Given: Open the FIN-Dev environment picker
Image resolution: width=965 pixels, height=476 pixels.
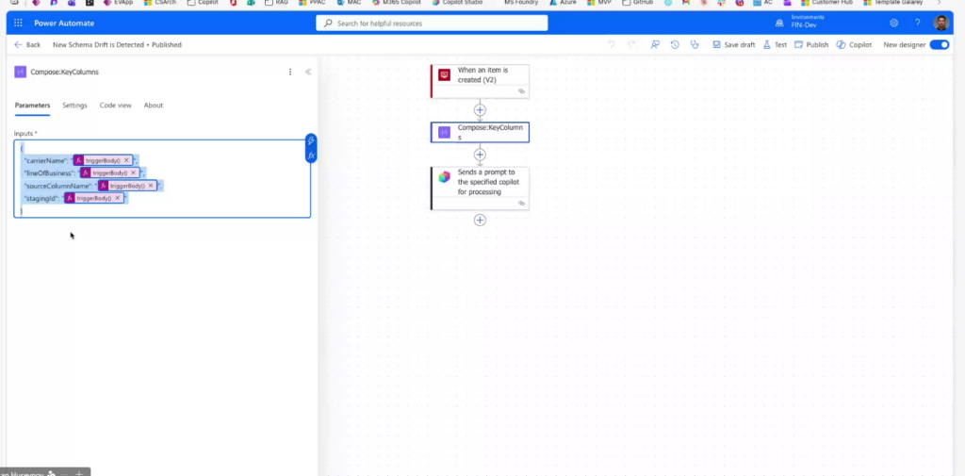Looking at the screenshot, I should [799, 22].
